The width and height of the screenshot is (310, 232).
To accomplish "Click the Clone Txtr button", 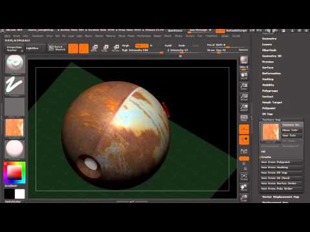I will 292,130.
